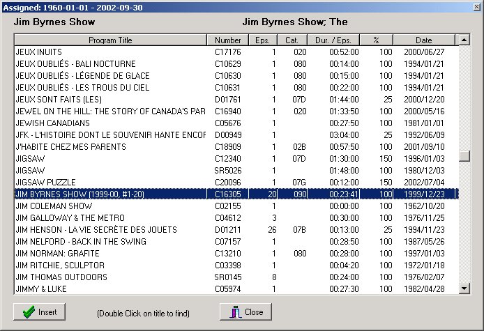Select JEUX OUBLIÉS - LÉGENDE DE GLACE row
Image resolution: width=484 pixels, height=331 pixels.
[x=236, y=75]
